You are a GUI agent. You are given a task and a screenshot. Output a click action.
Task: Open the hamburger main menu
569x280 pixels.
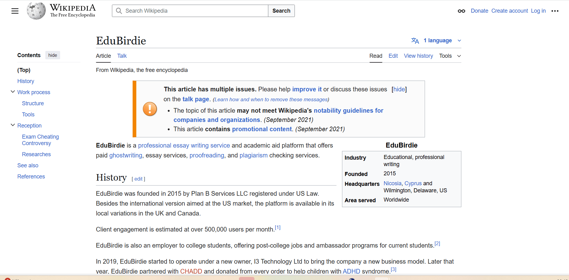pyautogui.click(x=15, y=11)
